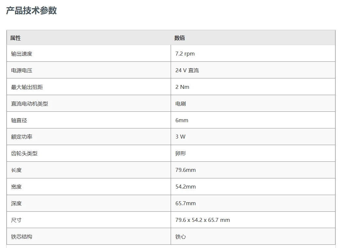Click the 7.2 rpm value
Screen dimensions: 341x248
tap(185, 54)
